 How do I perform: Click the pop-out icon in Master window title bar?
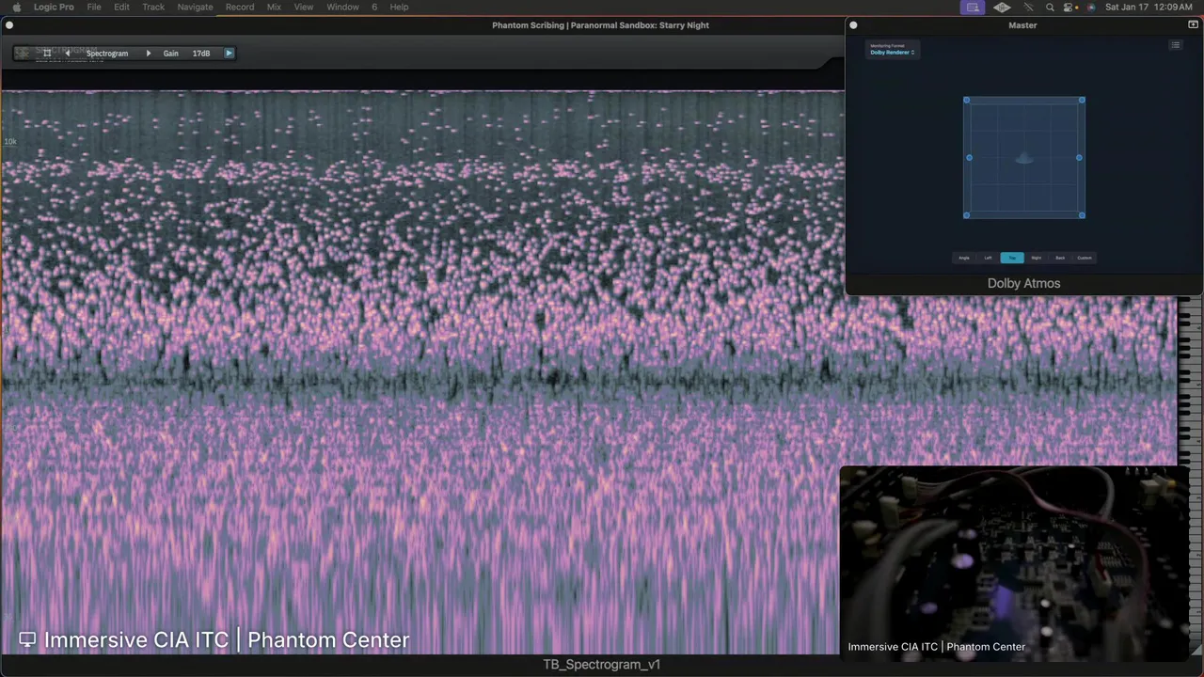pos(1193,25)
